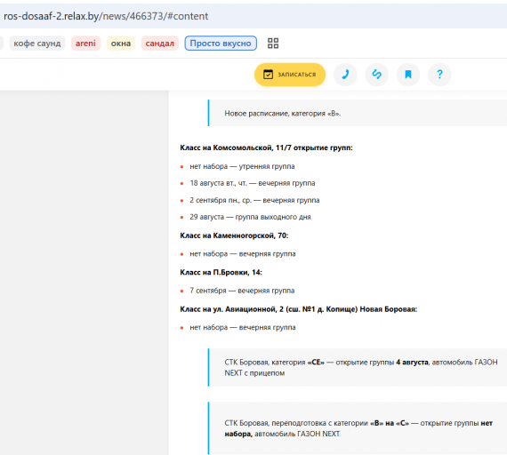Image resolution: width=507 pixels, height=455 pixels.
Task: Bookmark this page with the bookmark icon
Action: point(408,75)
